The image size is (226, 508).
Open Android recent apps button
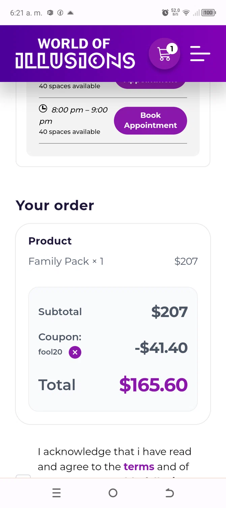[x=57, y=493]
